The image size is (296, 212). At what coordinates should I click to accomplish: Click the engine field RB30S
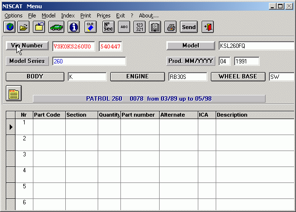tap(188, 76)
